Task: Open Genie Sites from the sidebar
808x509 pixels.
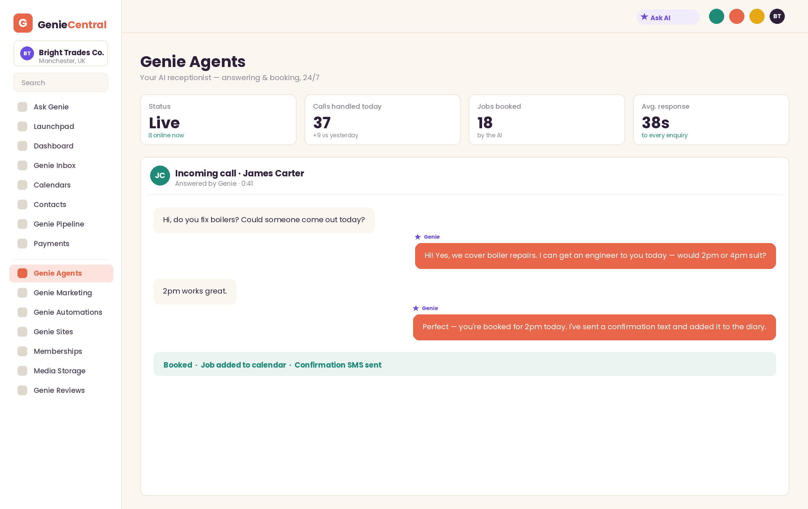Action: (x=61, y=332)
